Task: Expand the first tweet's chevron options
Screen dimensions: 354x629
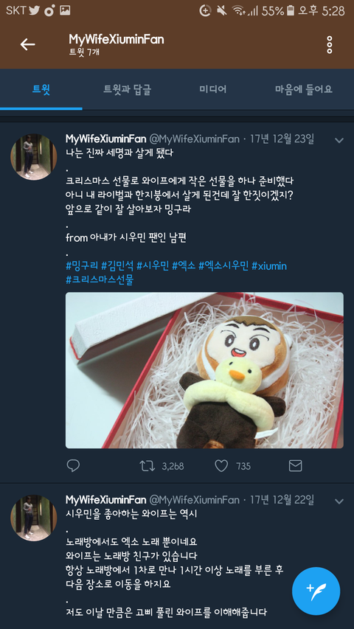Action: (339, 140)
